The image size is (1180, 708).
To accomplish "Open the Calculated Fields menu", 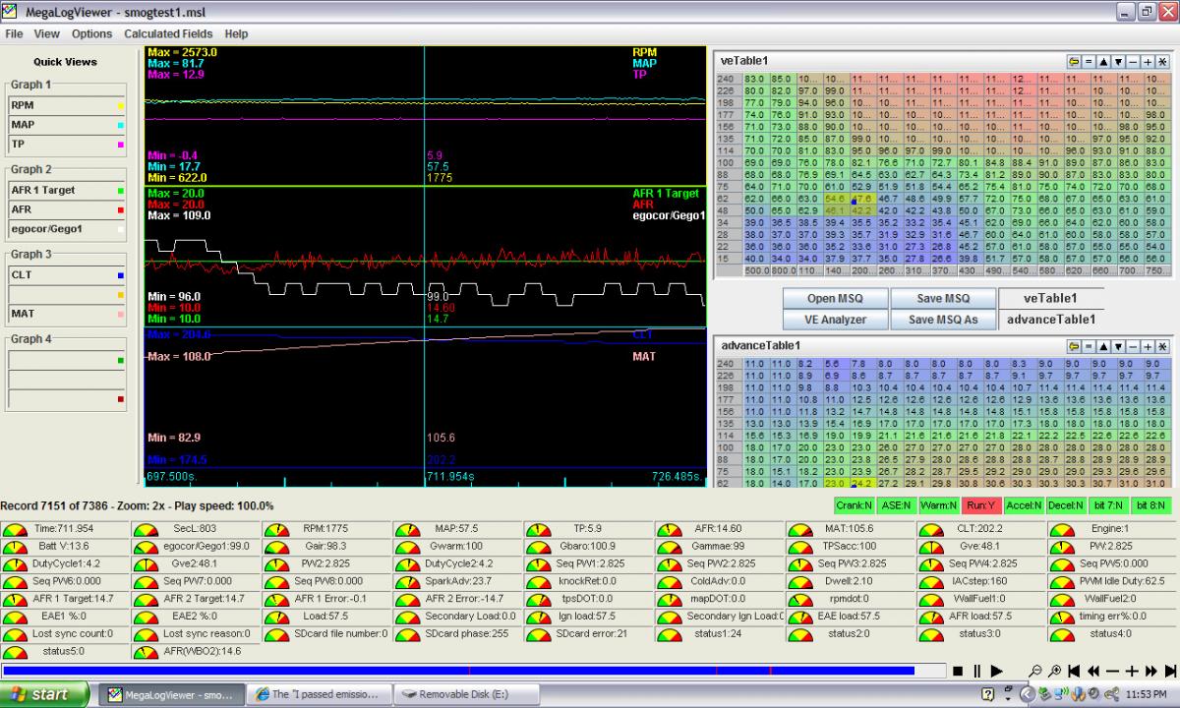I will (x=169, y=33).
